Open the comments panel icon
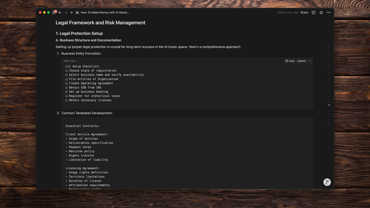The height and width of the screenshot is (208, 370). point(314,13)
